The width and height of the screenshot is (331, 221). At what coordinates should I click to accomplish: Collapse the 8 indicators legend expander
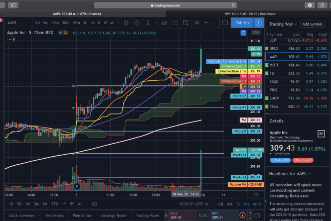tap(12, 39)
